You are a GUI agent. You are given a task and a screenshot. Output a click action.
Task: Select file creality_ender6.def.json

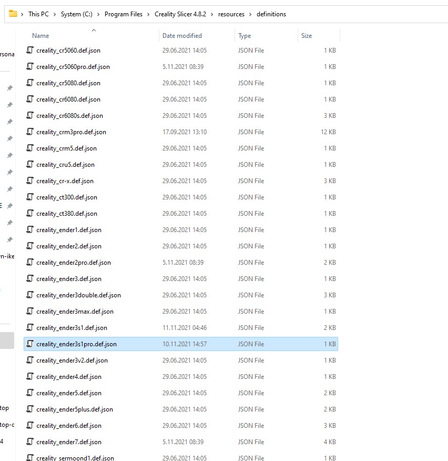(181, 425)
